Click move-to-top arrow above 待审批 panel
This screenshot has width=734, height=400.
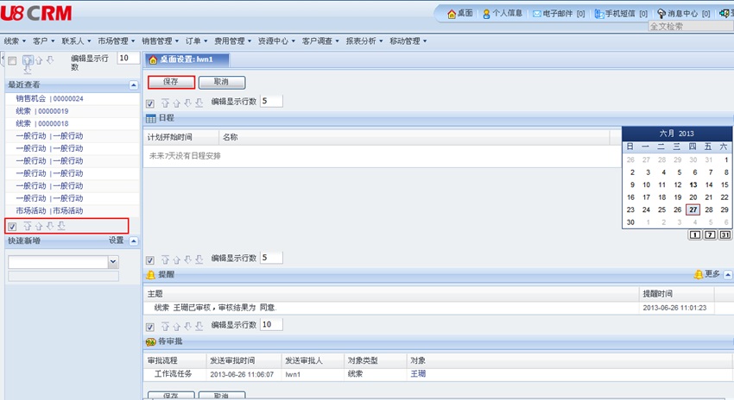(x=165, y=327)
